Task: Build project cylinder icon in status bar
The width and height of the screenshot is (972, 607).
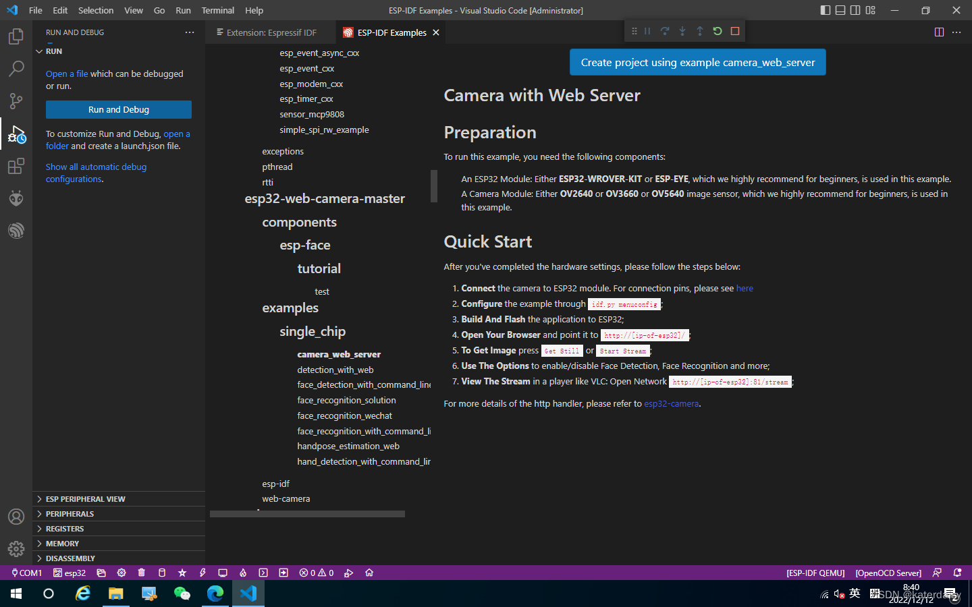Action: pyautogui.click(x=161, y=573)
